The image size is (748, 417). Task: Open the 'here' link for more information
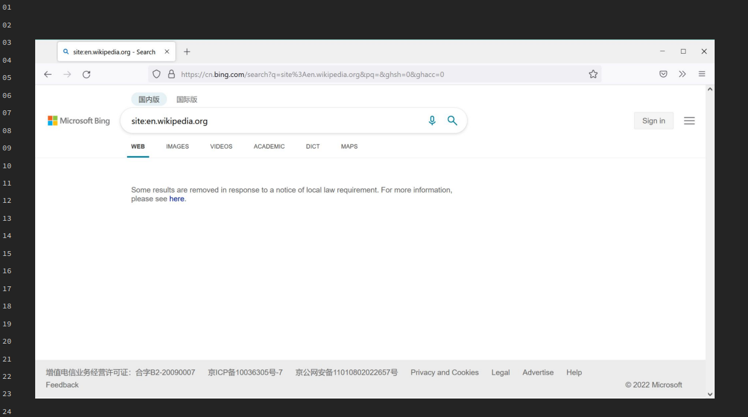pos(176,199)
